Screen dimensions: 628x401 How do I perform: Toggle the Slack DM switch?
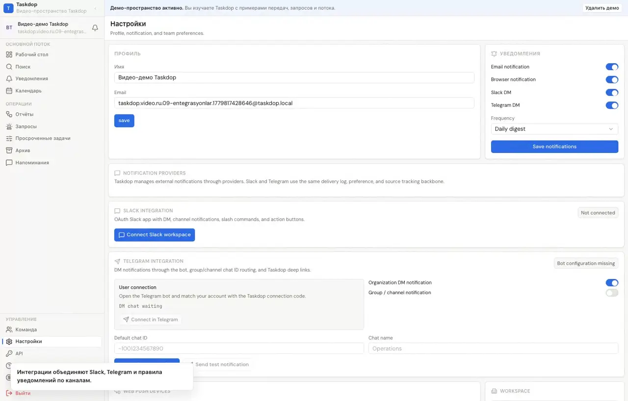pyautogui.click(x=612, y=92)
